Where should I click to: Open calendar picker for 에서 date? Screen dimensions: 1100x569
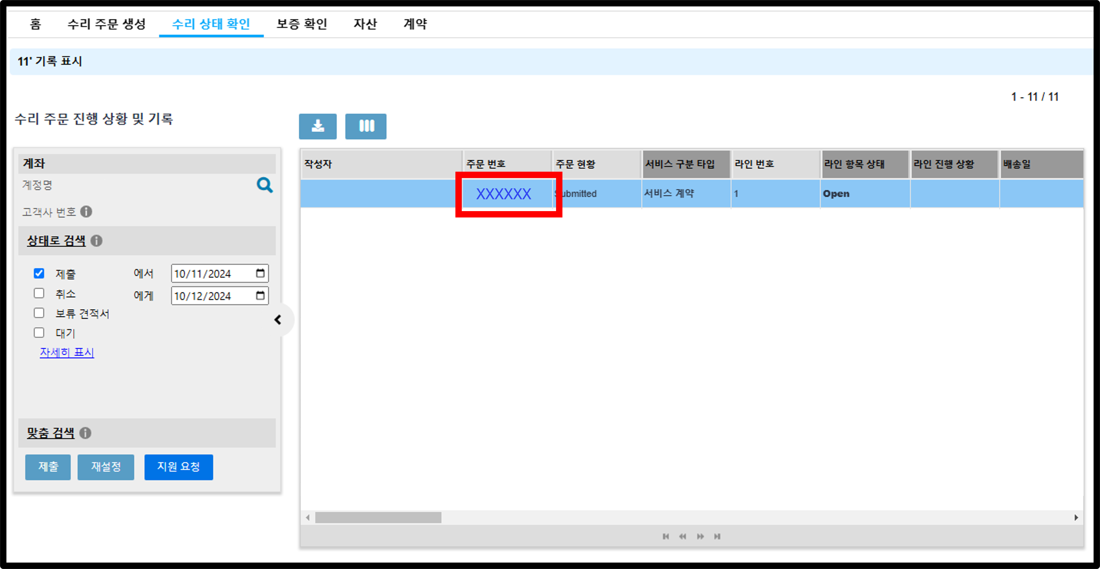tap(260, 273)
